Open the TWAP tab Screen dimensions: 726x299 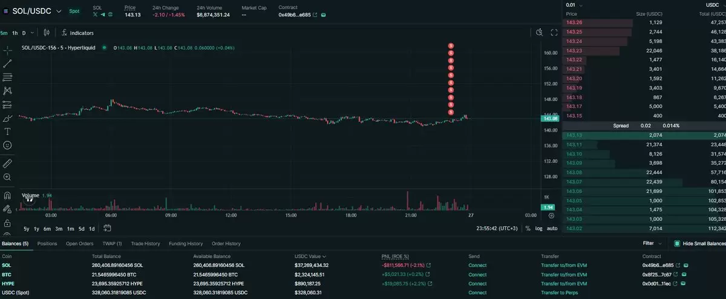coord(111,243)
